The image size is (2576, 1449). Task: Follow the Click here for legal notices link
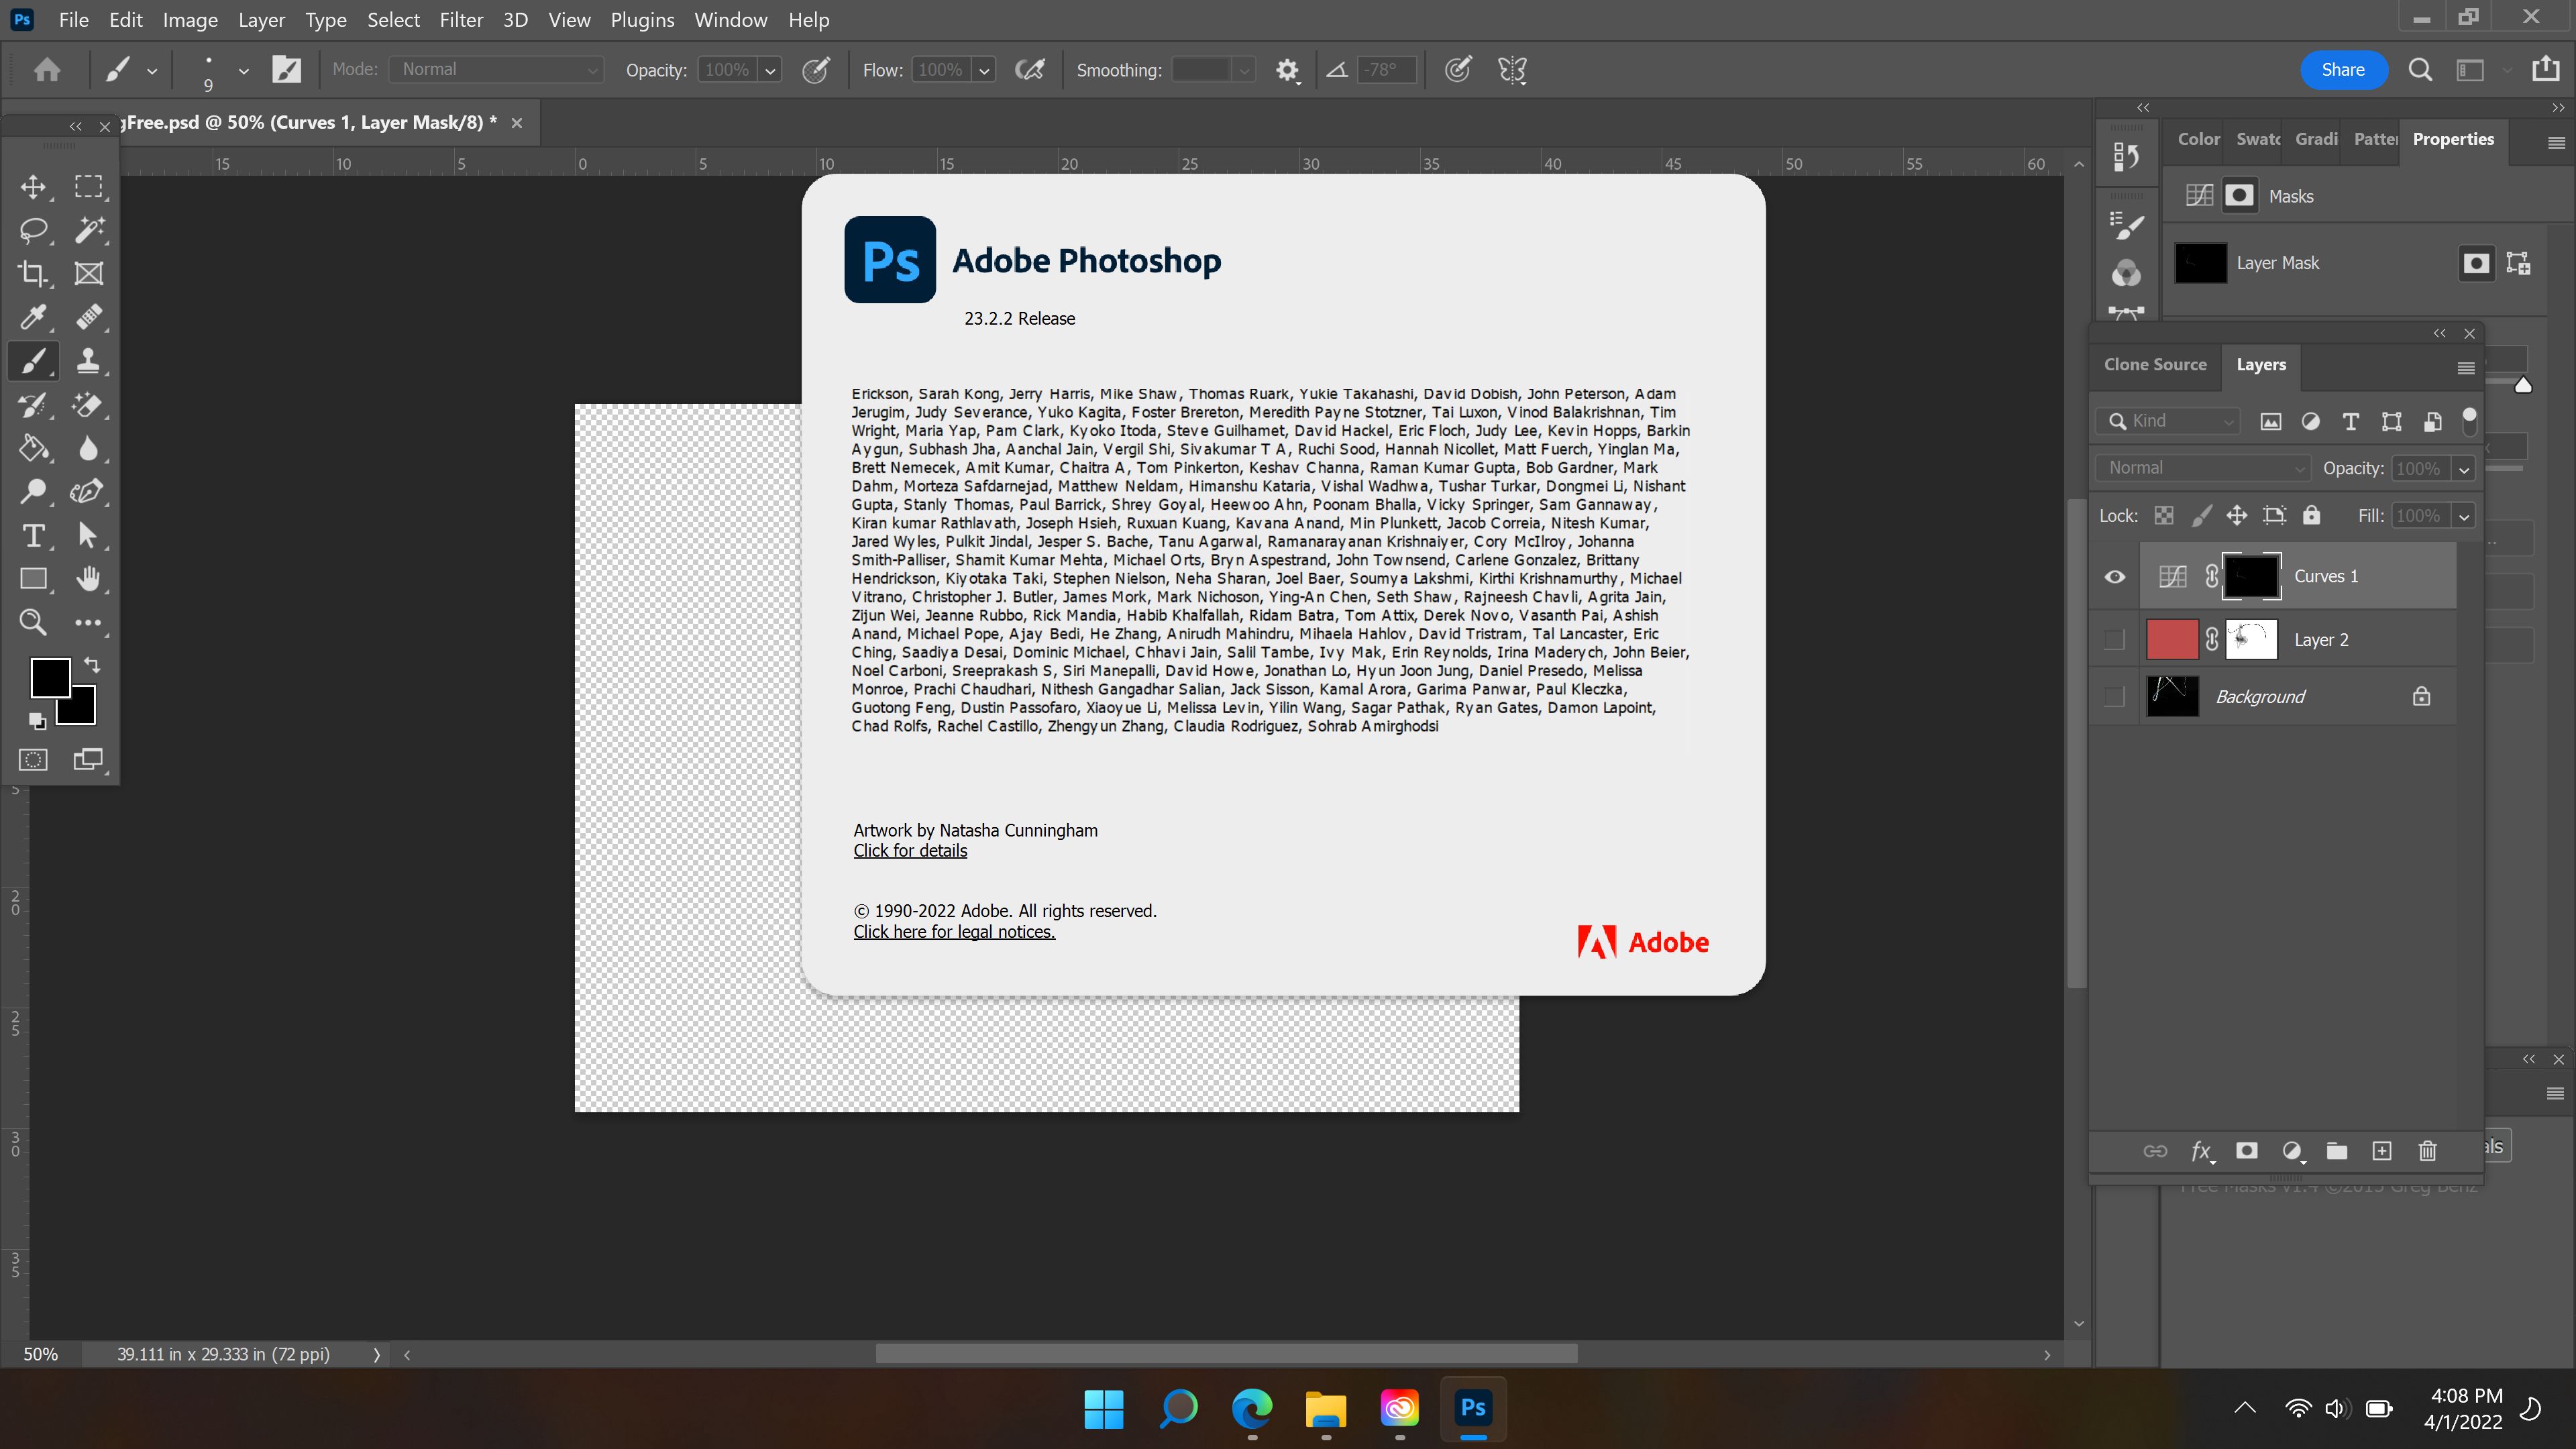coord(953,931)
